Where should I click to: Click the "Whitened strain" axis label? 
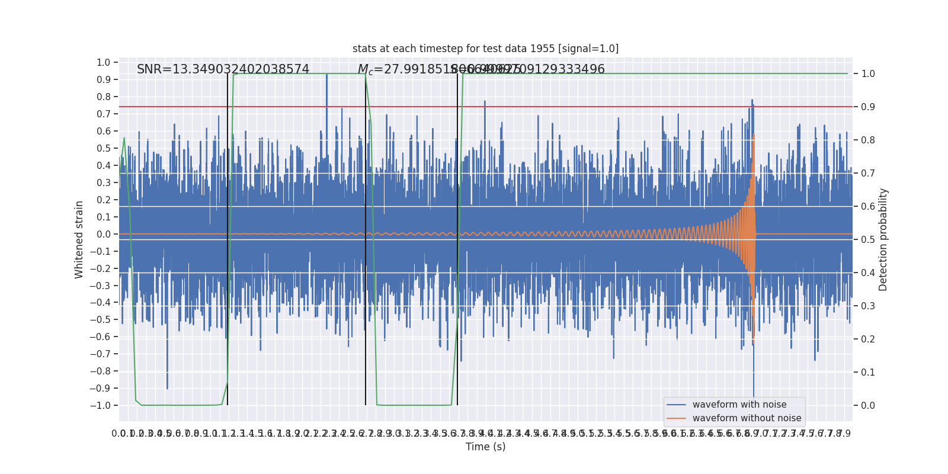pyautogui.click(x=79, y=239)
